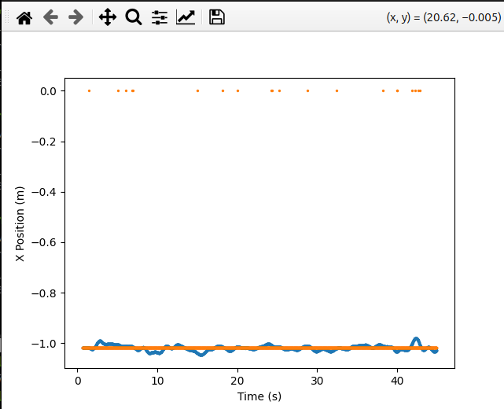Save the figure with the floppy disk icon
The height and width of the screenshot is (409, 504).
coord(217,17)
